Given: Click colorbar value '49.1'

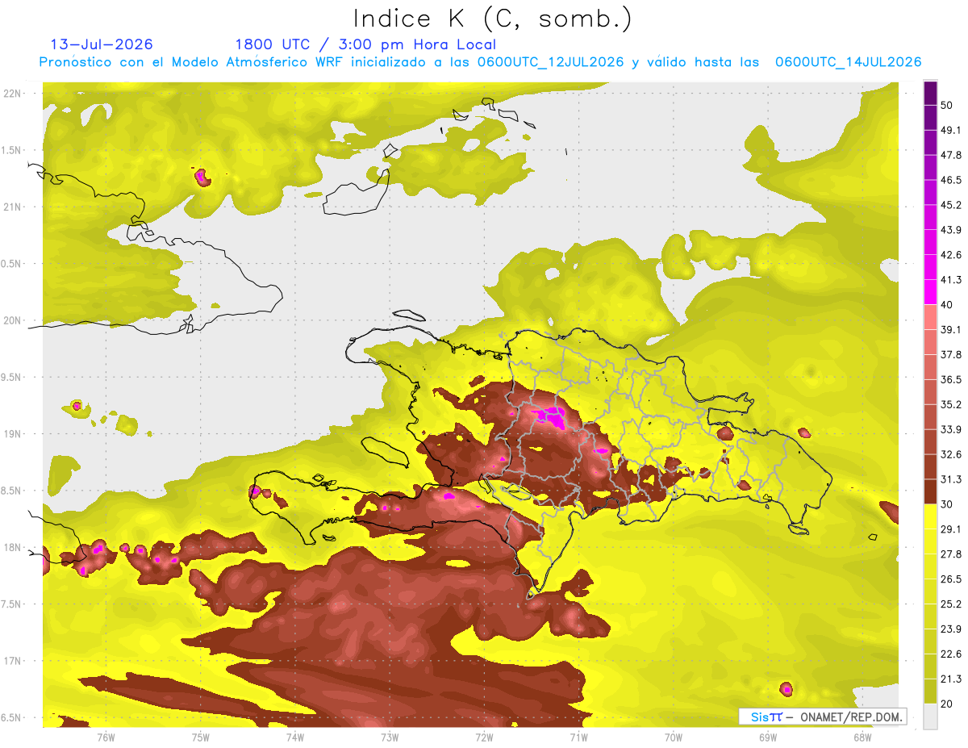Looking at the screenshot, I should 952,130.
